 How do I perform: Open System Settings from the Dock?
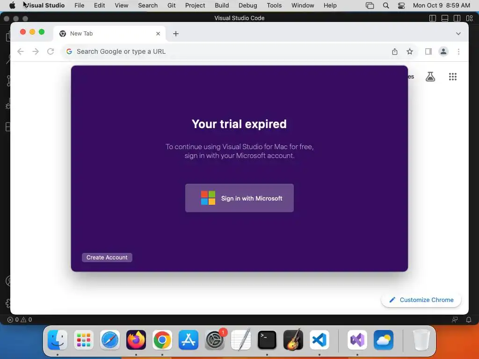pyautogui.click(x=215, y=339)
